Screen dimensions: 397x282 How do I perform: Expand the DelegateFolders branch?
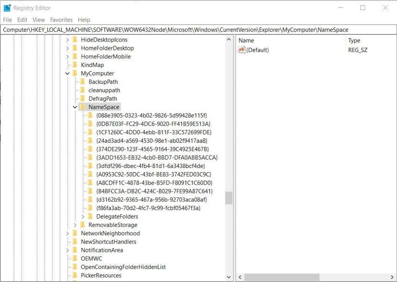click(82, 216)
